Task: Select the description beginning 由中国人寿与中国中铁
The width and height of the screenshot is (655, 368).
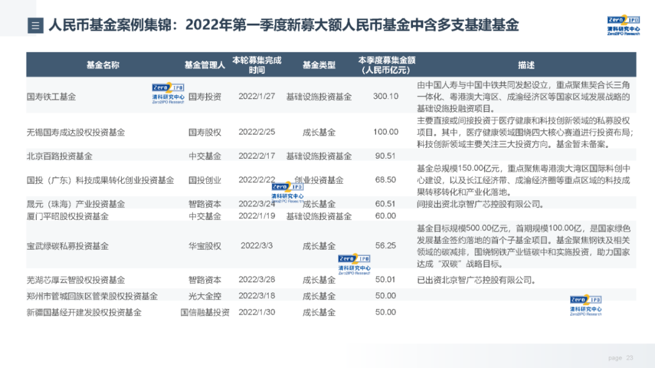Action: (x=523, y=97)
